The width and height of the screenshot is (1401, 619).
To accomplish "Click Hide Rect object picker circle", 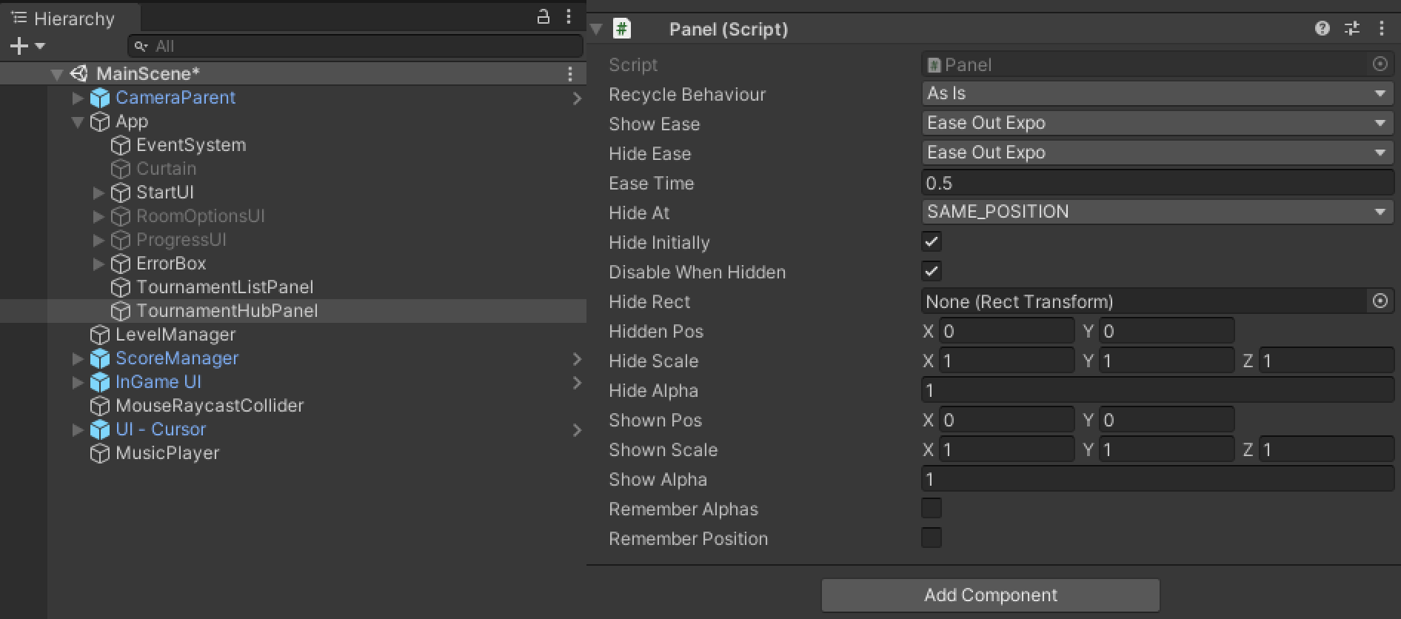I will (x=1380, y=301).
